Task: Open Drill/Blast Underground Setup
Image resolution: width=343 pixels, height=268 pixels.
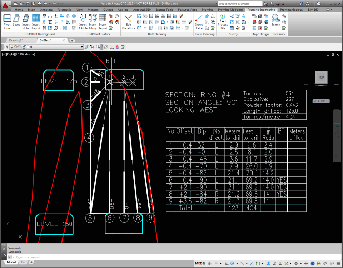Action: tap(17, 21)
